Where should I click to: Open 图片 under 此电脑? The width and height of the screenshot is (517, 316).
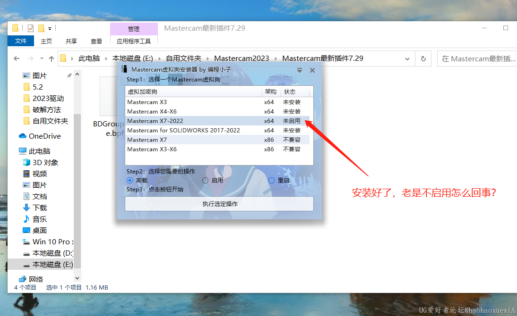click(40, 185)
